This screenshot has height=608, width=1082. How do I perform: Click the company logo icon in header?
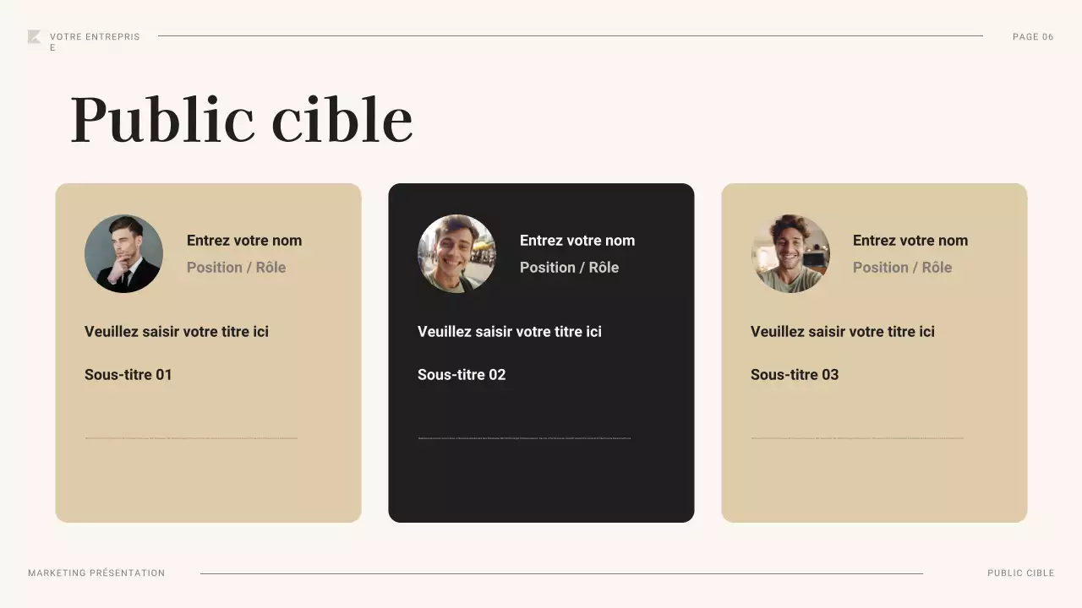coord(34,36)
